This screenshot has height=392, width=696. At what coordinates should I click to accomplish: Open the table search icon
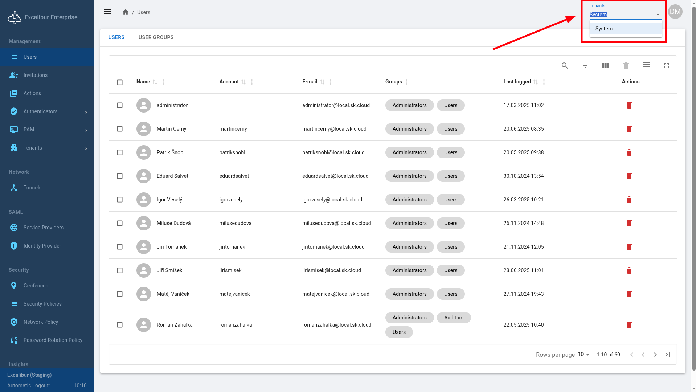(565, 66)
